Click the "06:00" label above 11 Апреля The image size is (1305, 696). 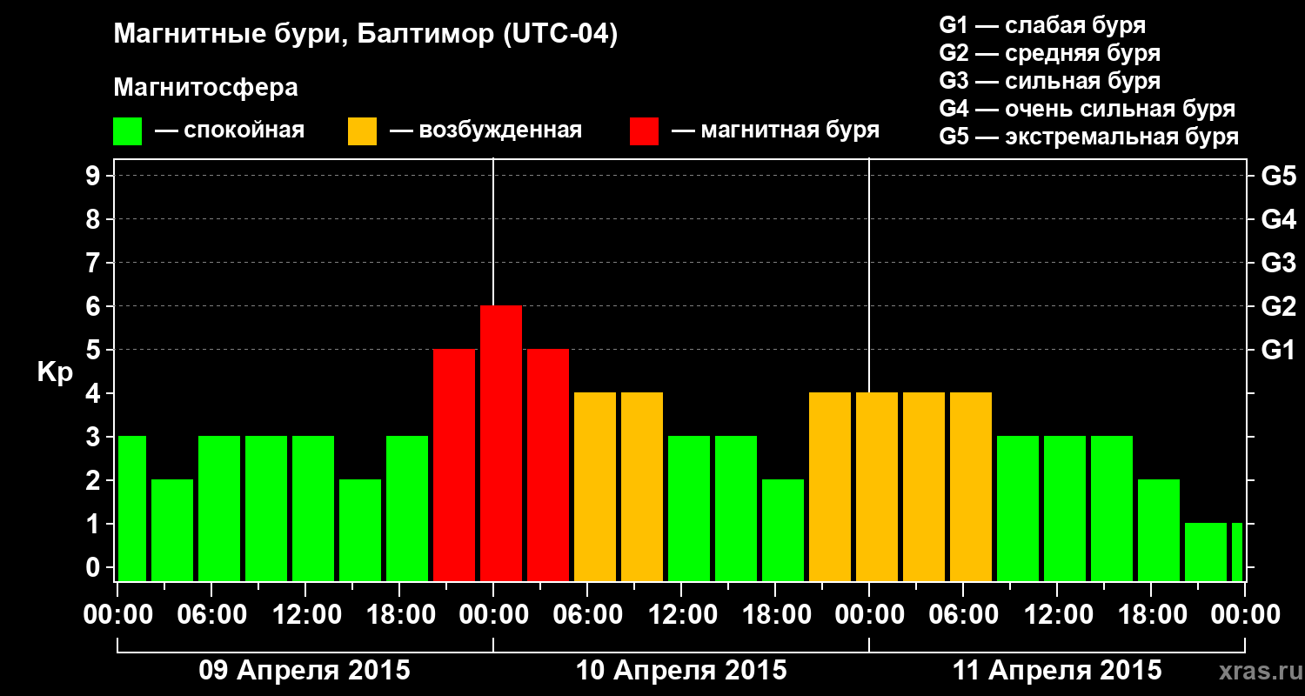coord(963,614)
